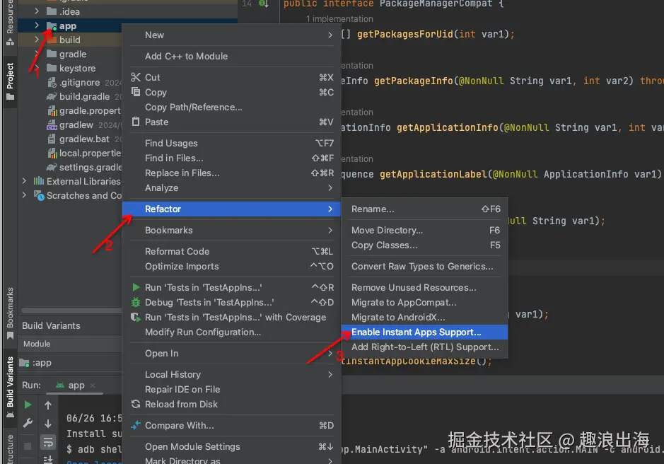Select the .gitignore file

click(x=79, y=82)
